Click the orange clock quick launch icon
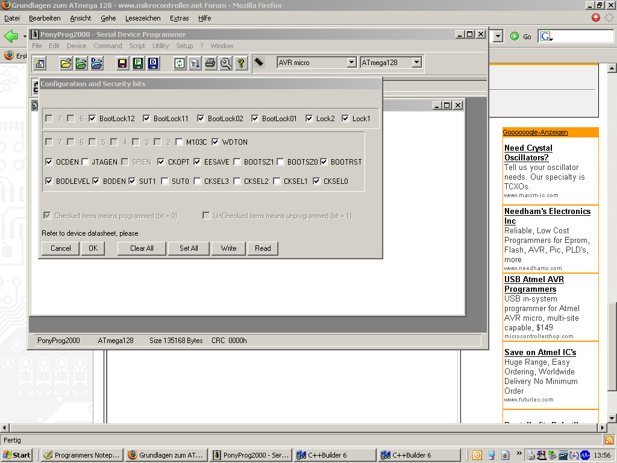The image size is (617, 463). point(477,455)
